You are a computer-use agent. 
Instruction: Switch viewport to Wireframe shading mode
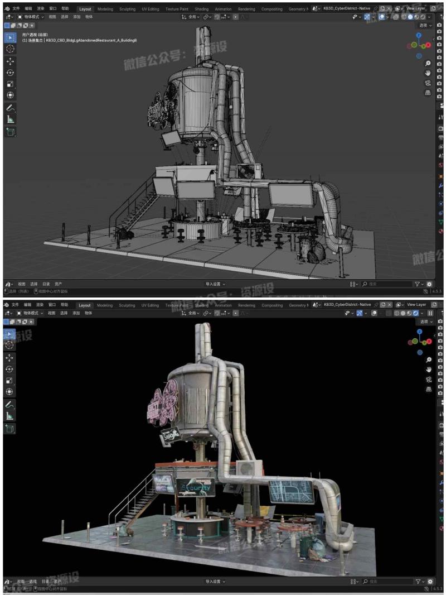(x=404, y=17)
